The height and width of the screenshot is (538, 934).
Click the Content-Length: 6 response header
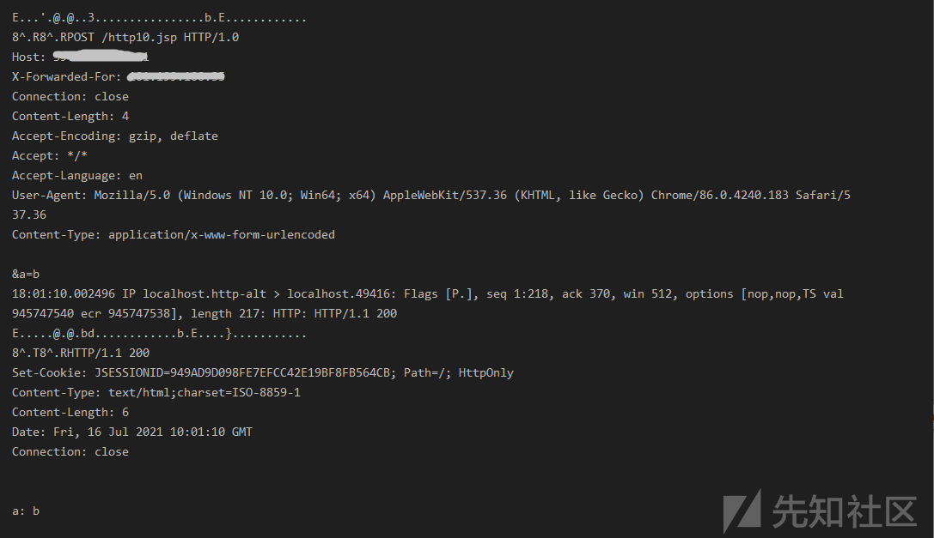(70, 412)
